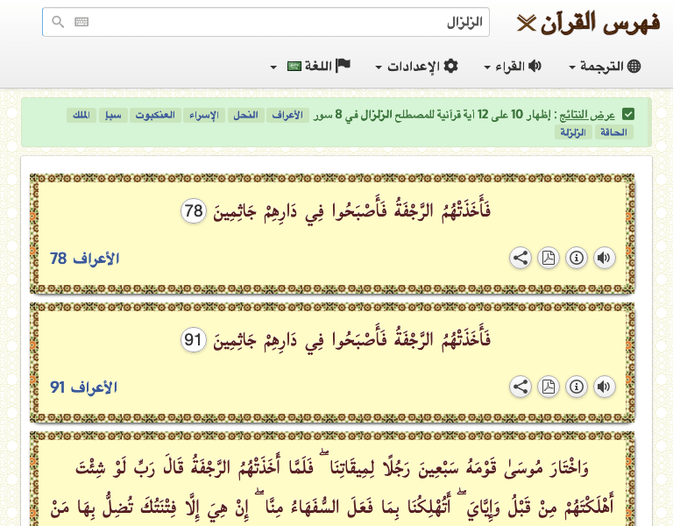Image resolution: width=673 pixels, height=526 pixels.
Task: Filter results by النحل surah tag
Action: coord(244,115)
